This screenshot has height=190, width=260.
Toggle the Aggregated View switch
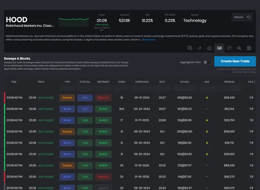[207, 62]
